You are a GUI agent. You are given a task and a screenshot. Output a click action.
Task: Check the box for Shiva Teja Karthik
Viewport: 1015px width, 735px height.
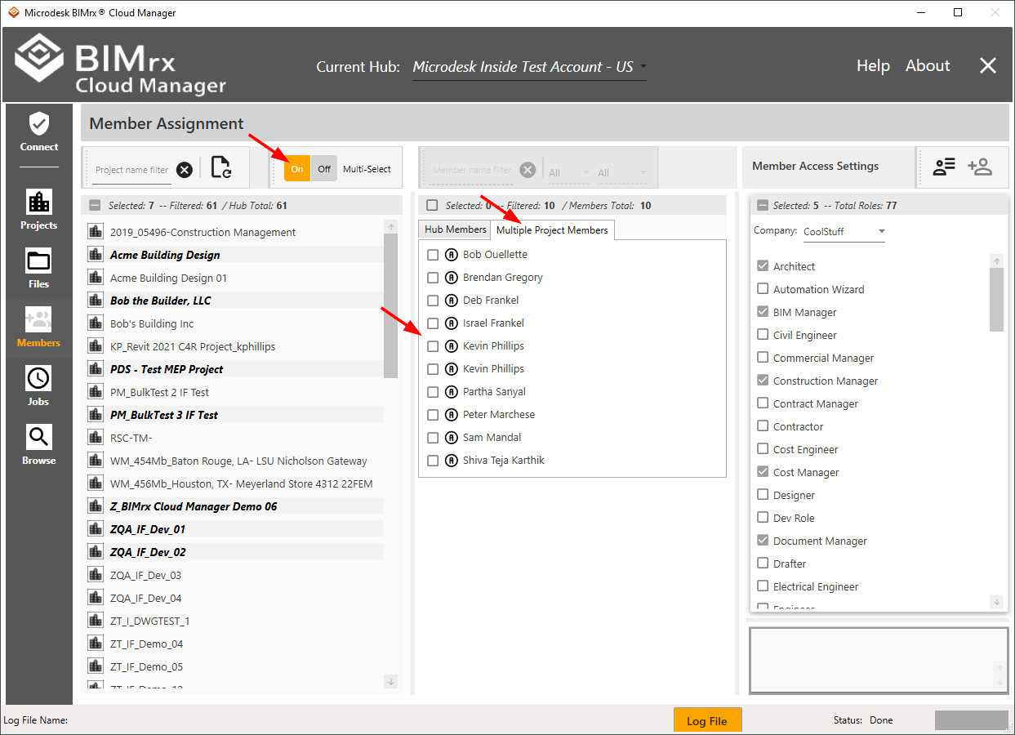(x=433, y=461)
